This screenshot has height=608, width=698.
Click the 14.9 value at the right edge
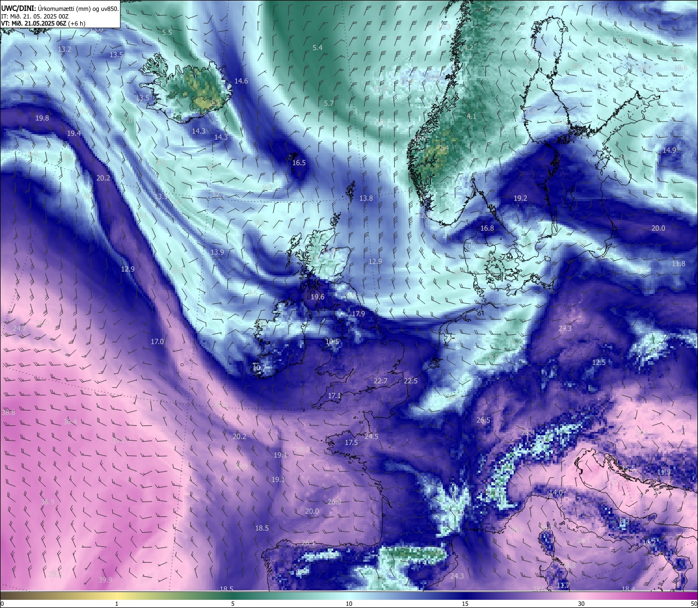[669, 150]
